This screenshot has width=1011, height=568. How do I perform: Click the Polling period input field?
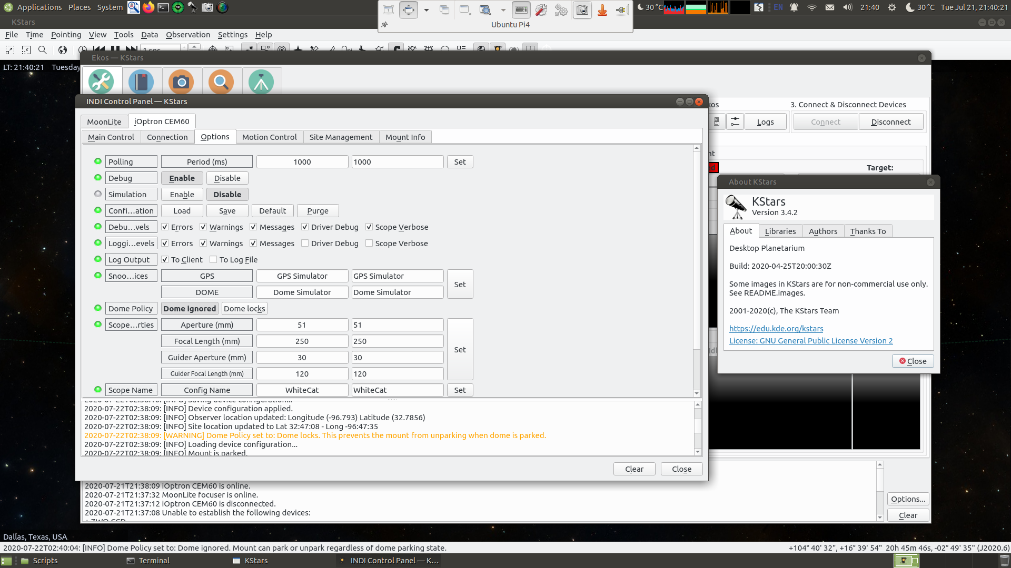(398, 162)
